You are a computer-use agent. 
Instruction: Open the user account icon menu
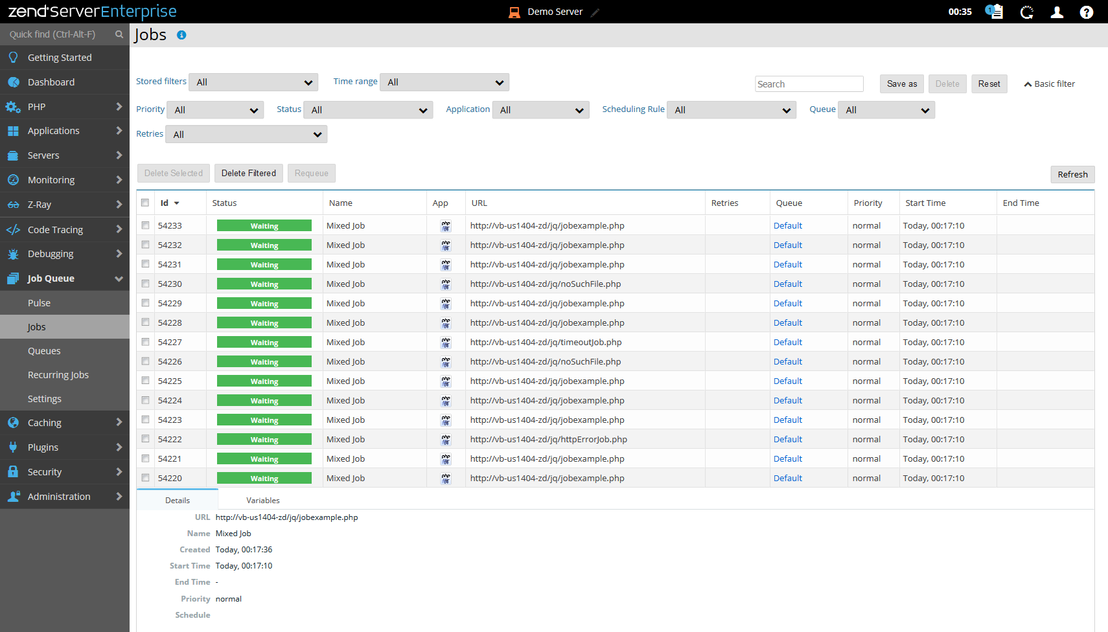point(1057,12)
